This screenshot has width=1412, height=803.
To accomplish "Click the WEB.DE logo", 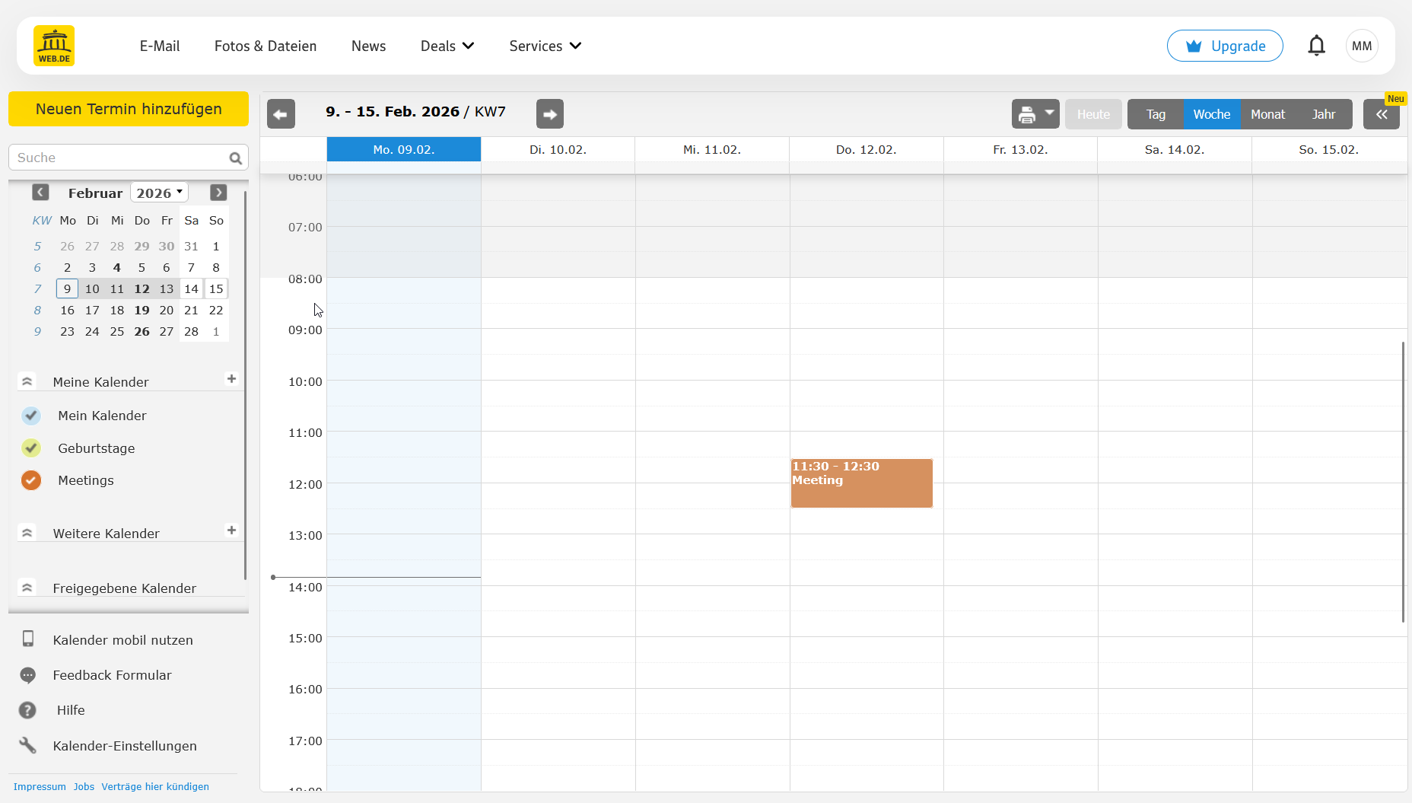I will pos(54,46).
